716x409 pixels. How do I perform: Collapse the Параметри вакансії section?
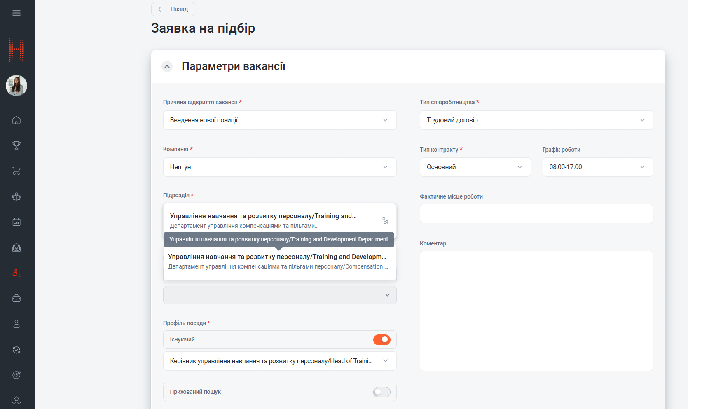[167, 66]
